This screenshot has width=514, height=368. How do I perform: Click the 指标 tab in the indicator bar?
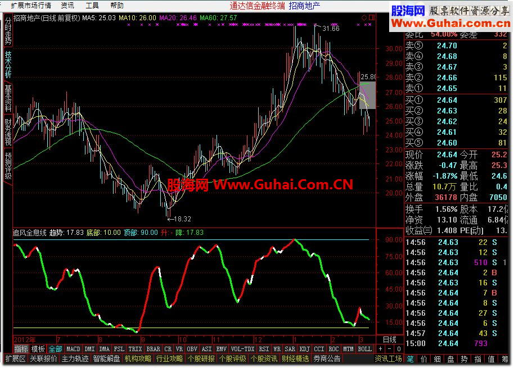[21, 349]
